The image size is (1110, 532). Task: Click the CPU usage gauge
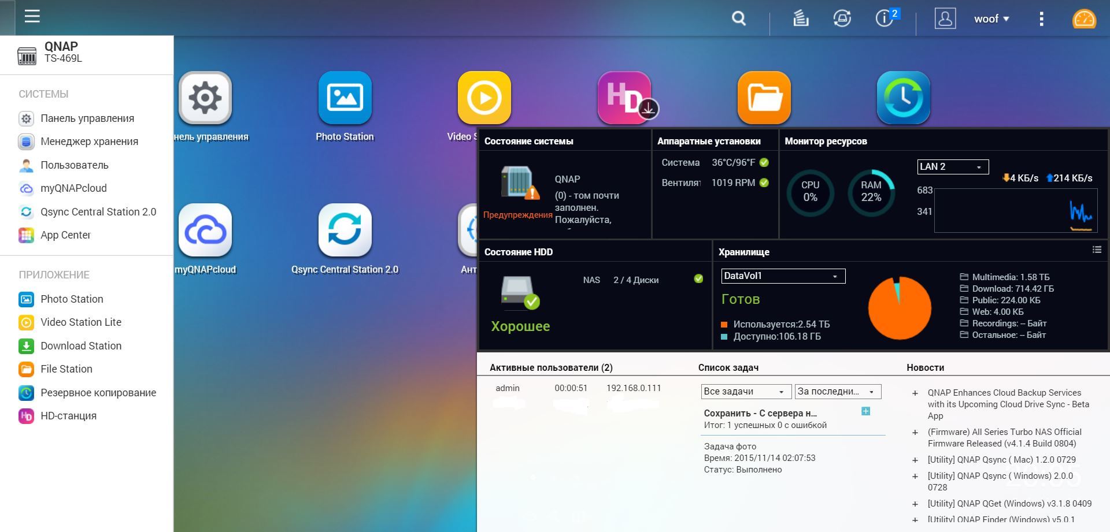(811, 192)
